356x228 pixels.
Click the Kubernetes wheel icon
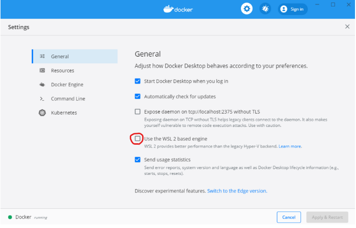42,113
